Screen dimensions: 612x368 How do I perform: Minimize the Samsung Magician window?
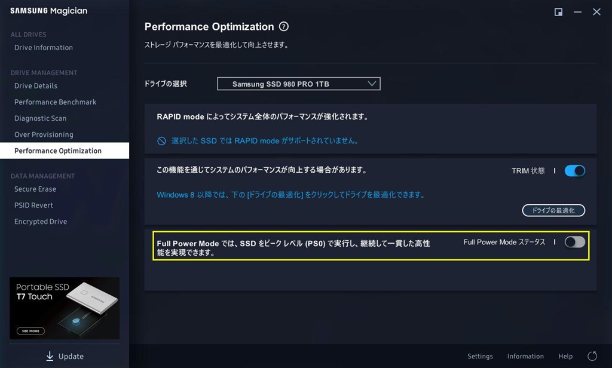(578, 12)
